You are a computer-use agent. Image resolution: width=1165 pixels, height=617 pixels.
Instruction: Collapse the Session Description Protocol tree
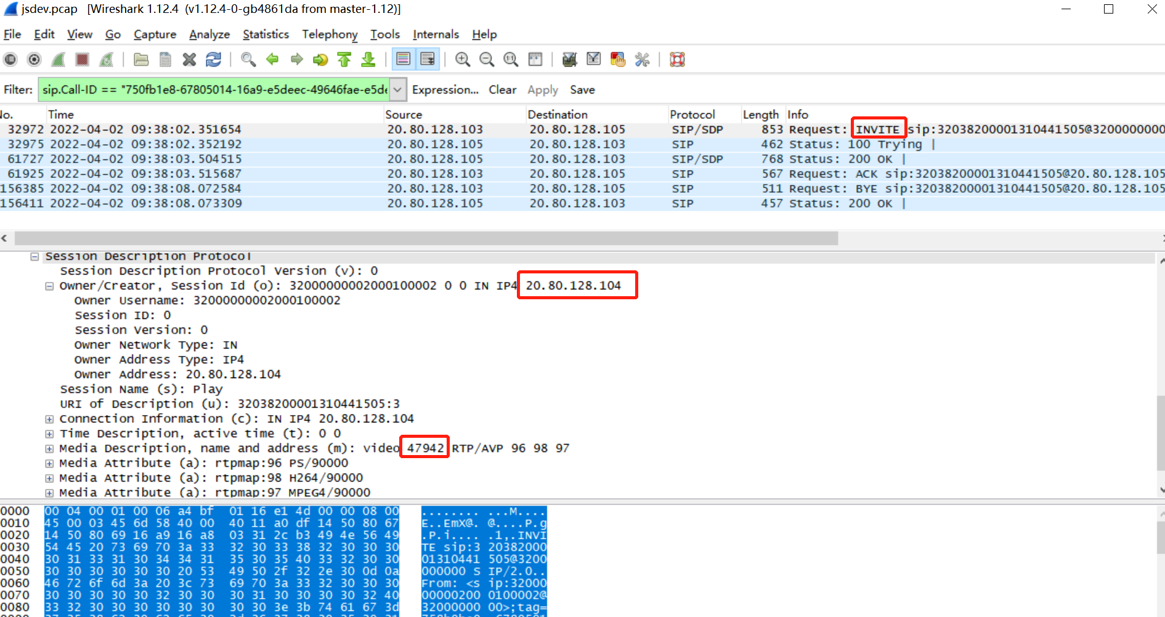coord(35,257)
